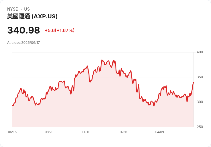Click the 400 y-axis price label
211x147 pixels.
point(200,52)
